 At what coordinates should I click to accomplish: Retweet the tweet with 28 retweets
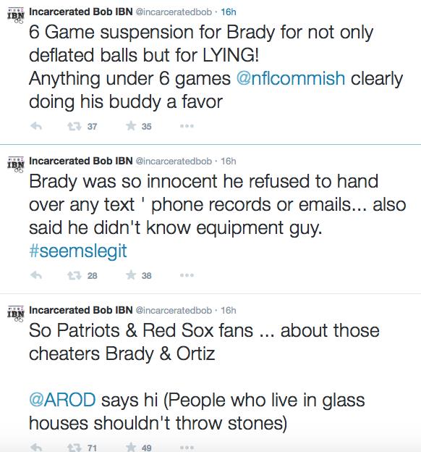(75, 275)
